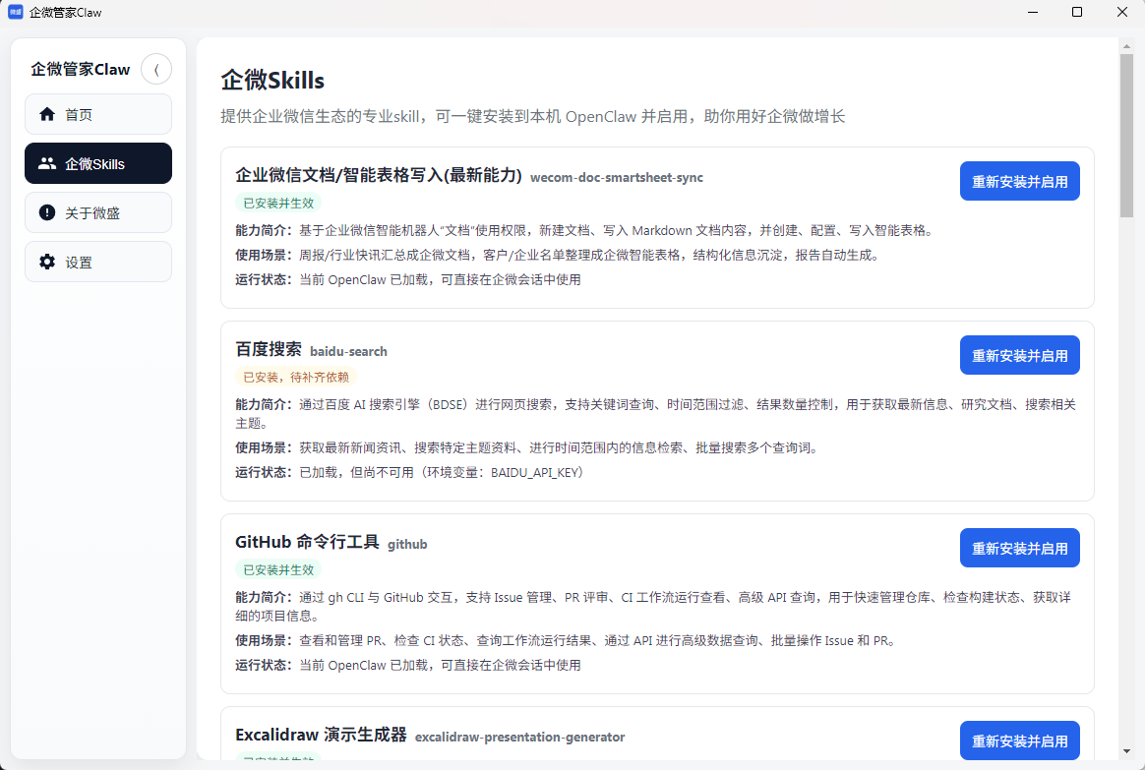
Task: Collapse the sidebar with the chevron button
Action: point(156,70)
